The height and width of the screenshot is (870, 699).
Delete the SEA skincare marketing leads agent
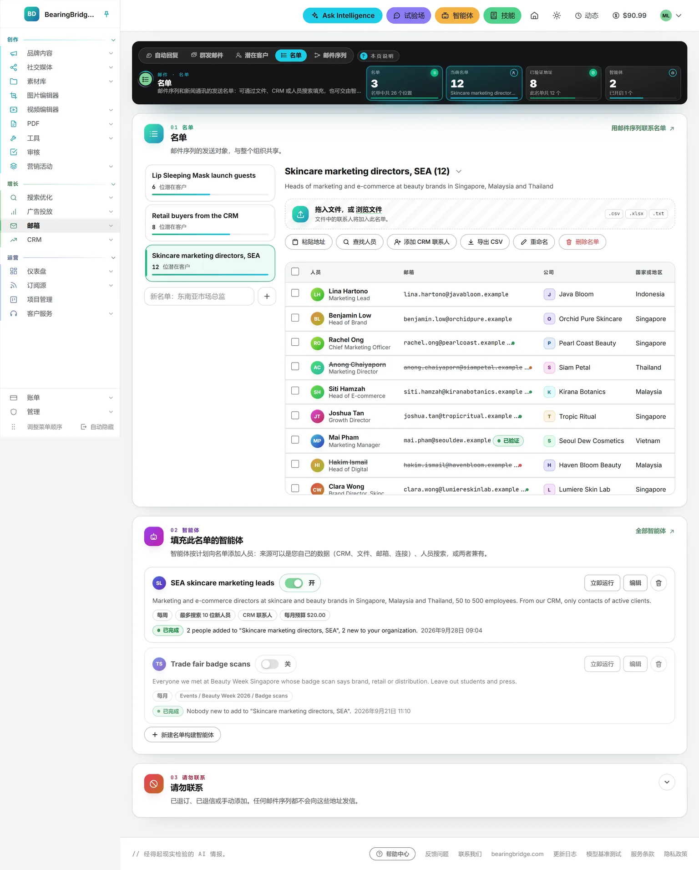pos(658,583)
